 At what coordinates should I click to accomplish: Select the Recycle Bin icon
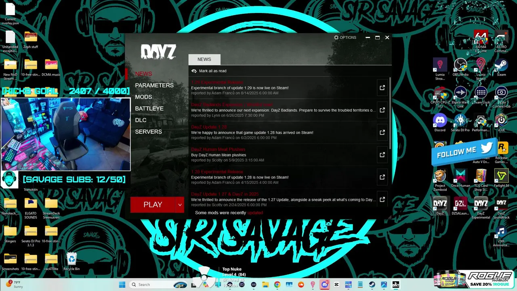click(x=71, y=261)
